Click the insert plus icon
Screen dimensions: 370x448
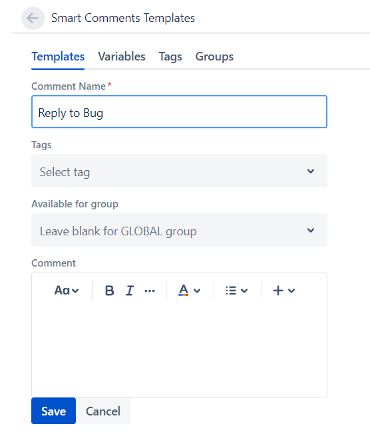coord(278,291)
